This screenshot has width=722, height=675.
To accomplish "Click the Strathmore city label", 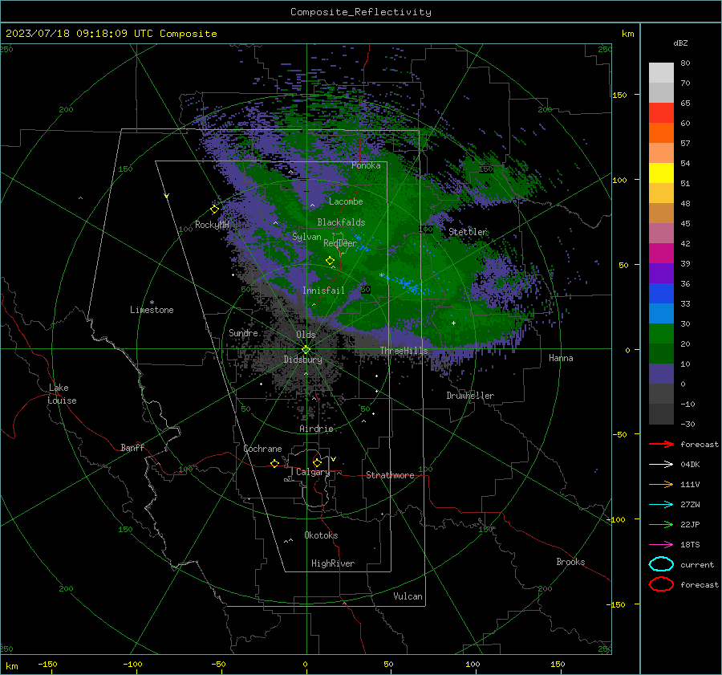I will pos(390,475).
